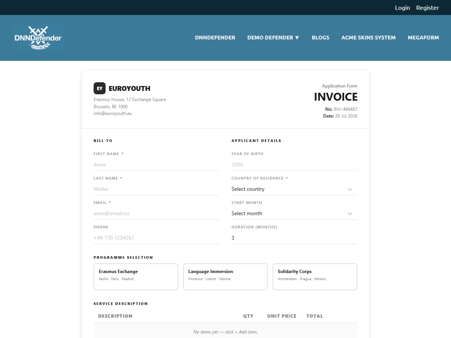Open the Start Month dropdown
Image resolution: width=451 pixels, height=338 pixels.
coord(294,213)
